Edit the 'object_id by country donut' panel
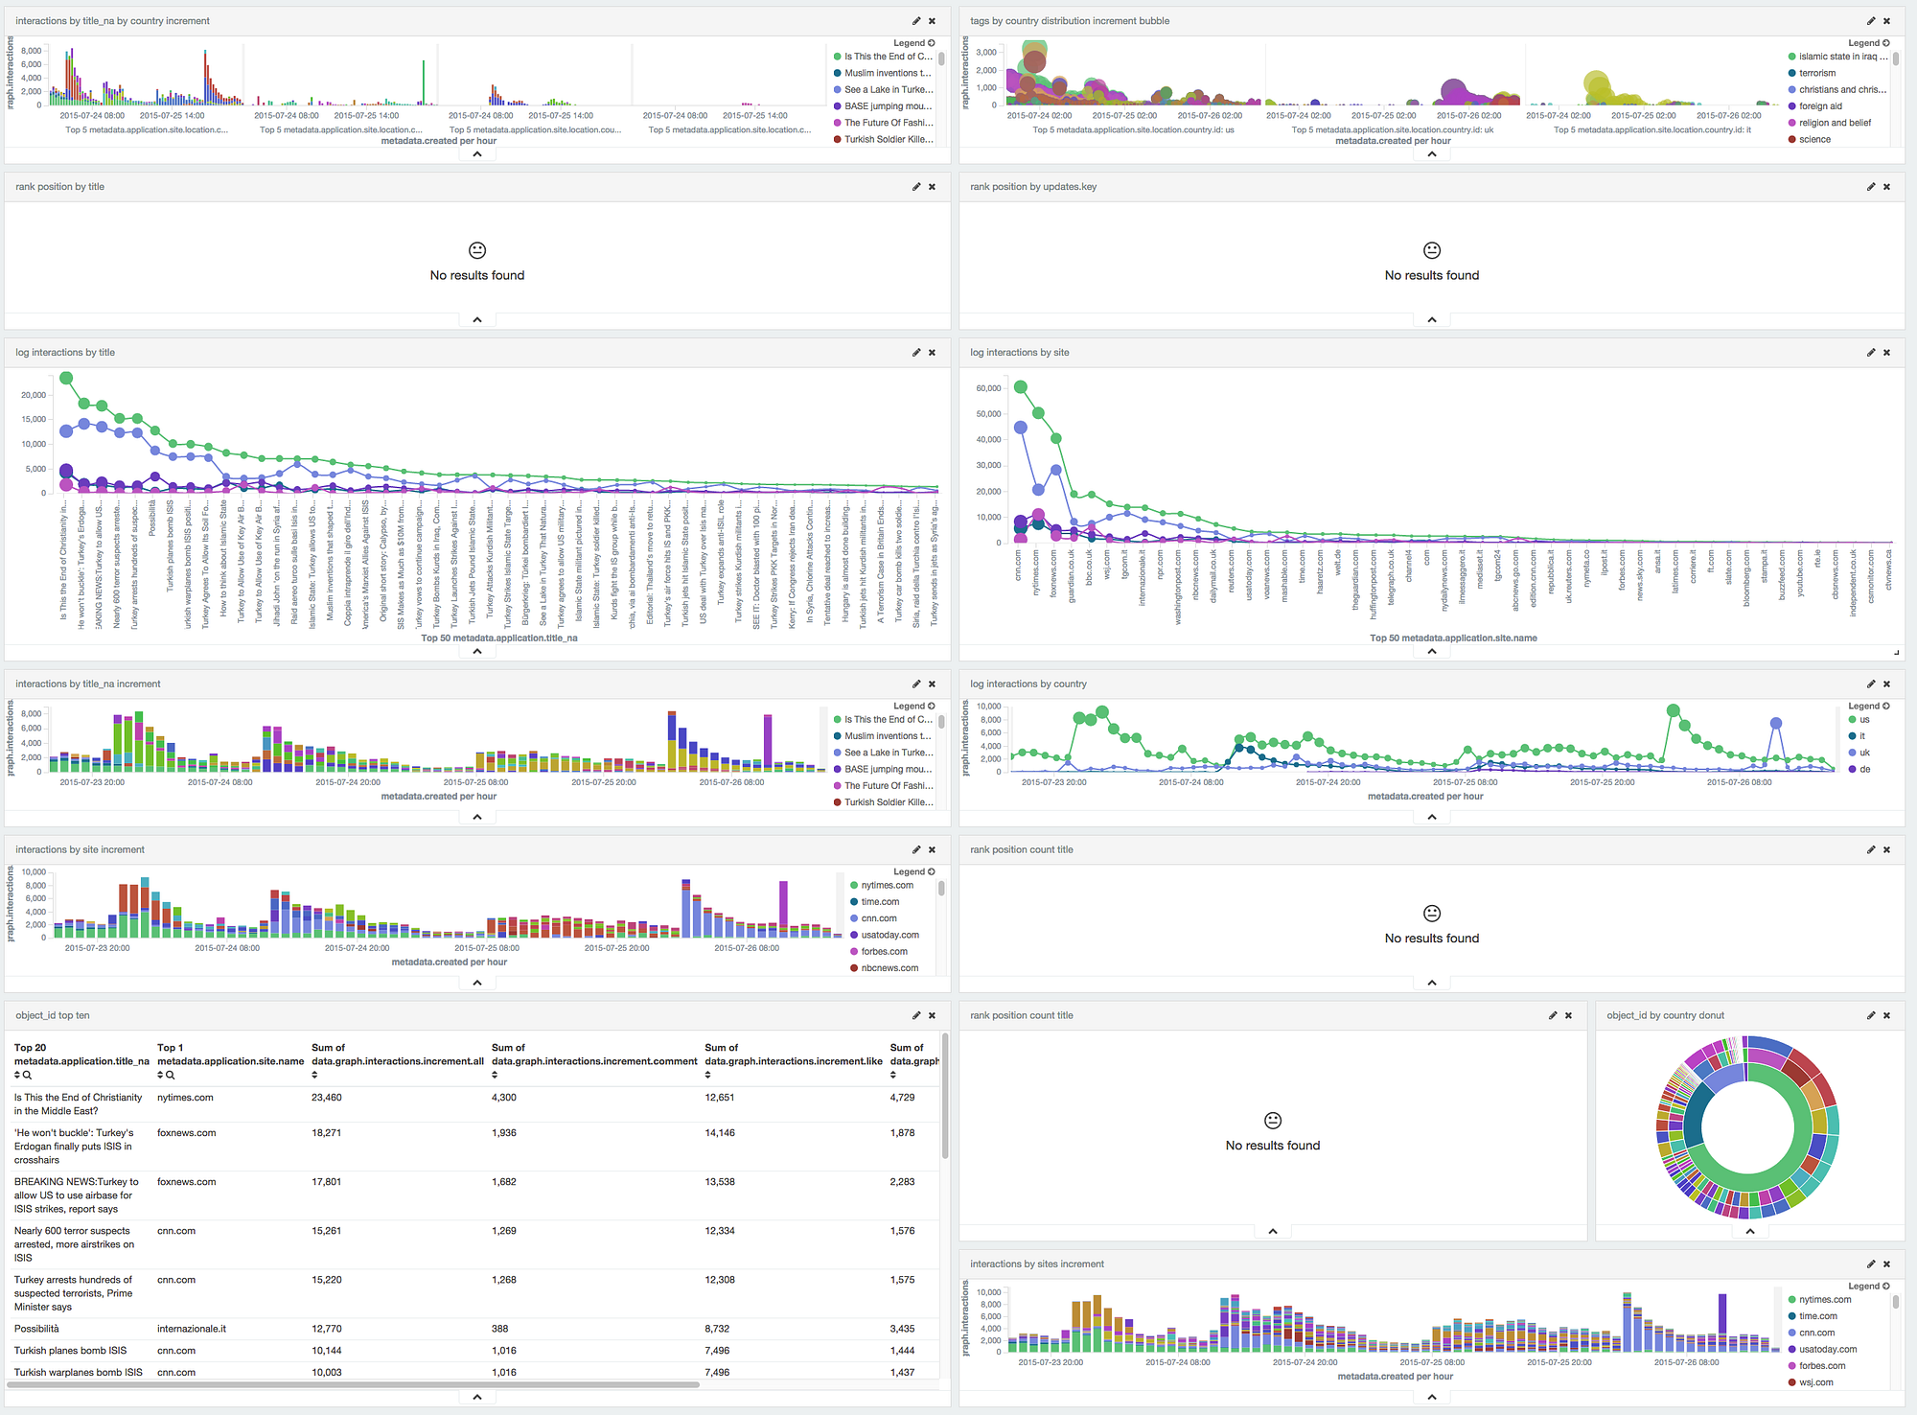Screen dimensions: 1917x1415 [1870, 1015]
